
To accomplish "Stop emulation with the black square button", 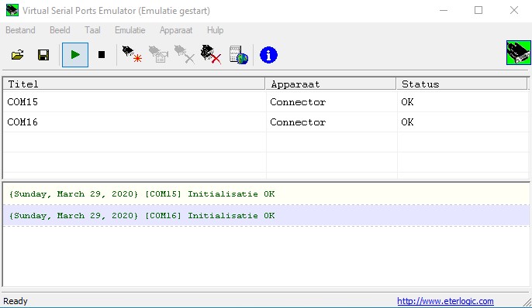I will point(102,55).
